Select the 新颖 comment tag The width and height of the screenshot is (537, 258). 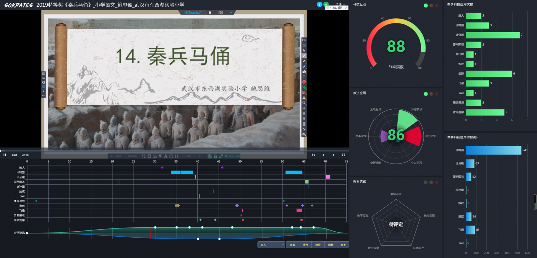(x=293, y=245)
